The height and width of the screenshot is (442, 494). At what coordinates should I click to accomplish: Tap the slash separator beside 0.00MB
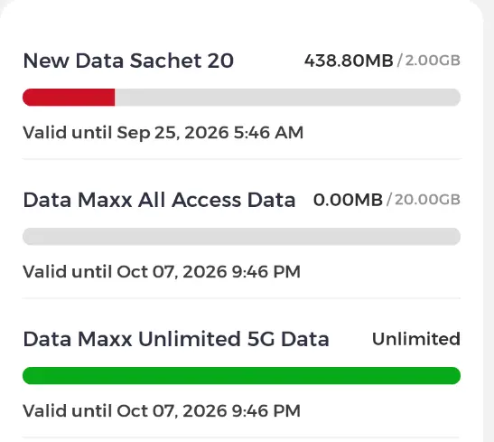tap(389, 200)
